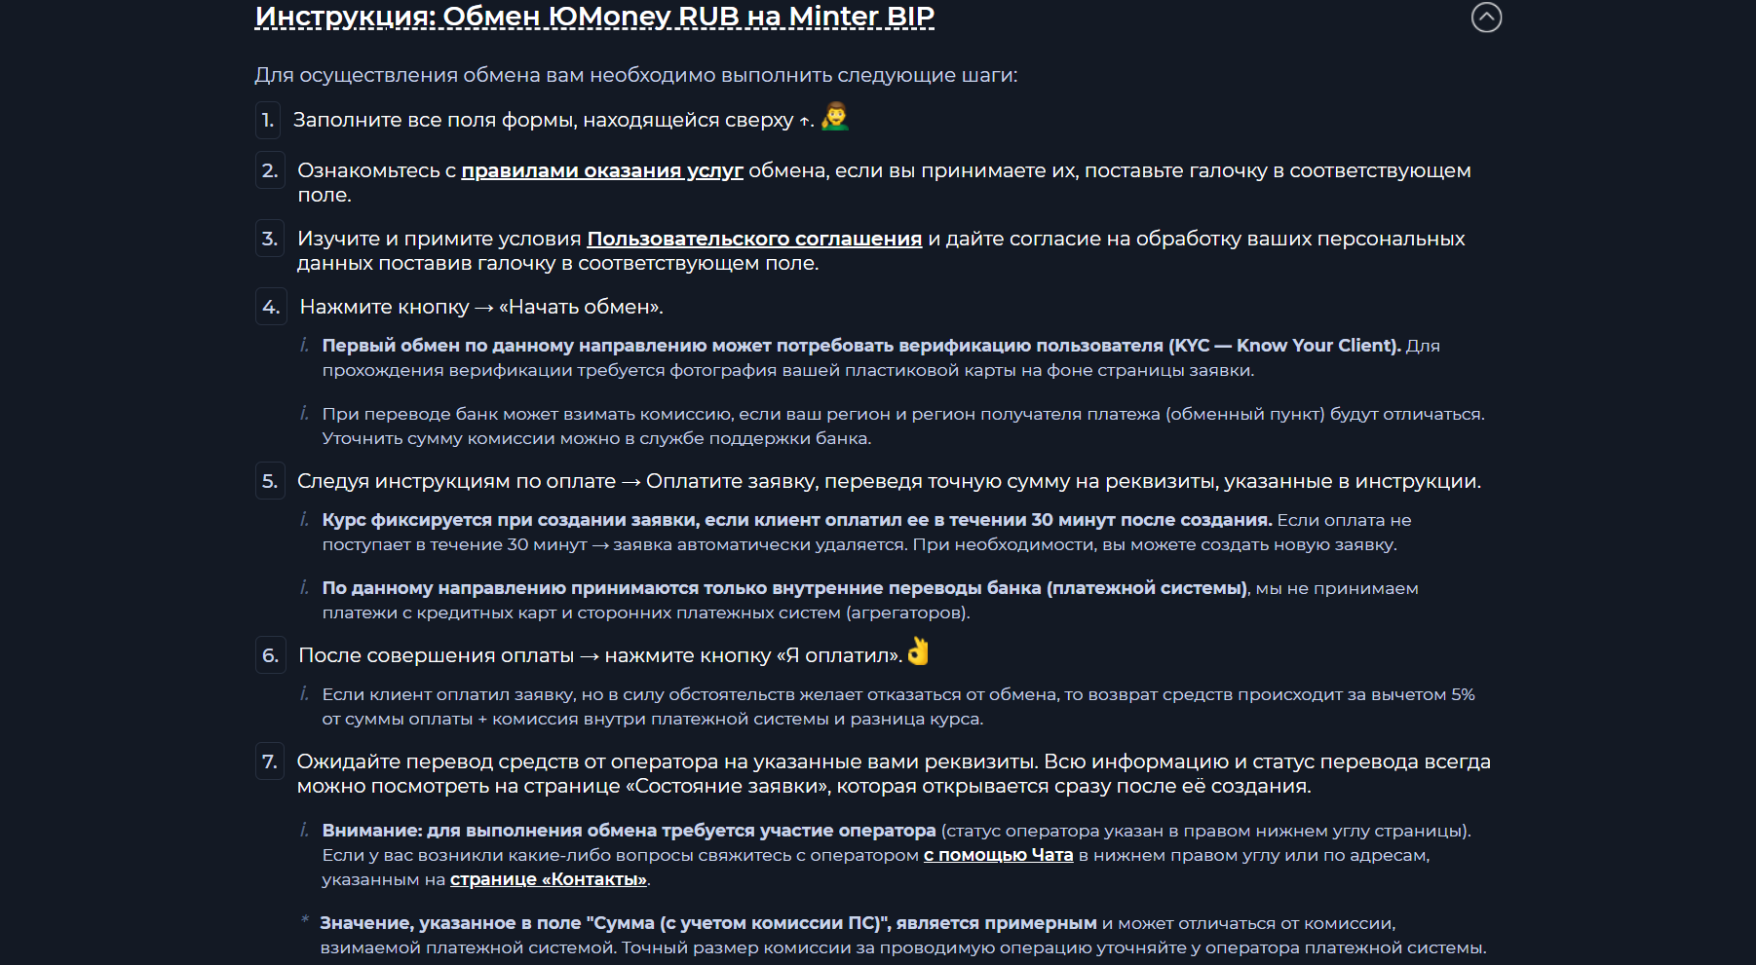Click the text "Следуя инструкциям по оплате"
Image resolution: width=1756 pixels, height=965 pixels.
[x=456, y=481]
